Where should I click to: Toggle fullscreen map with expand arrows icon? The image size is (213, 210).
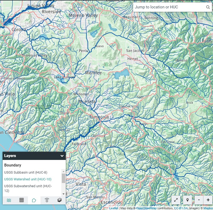(x=176, y=200)
